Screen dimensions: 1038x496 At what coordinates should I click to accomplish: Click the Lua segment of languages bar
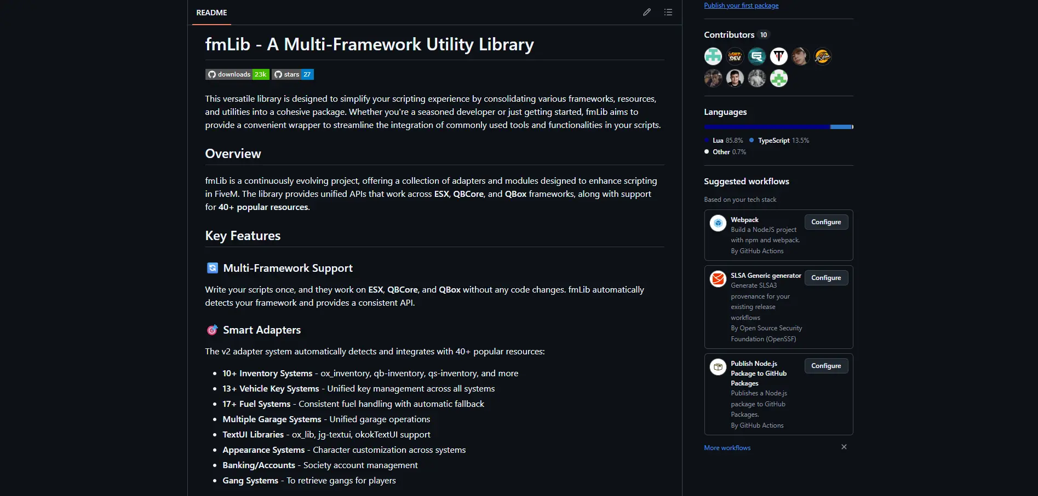(767, 127)
